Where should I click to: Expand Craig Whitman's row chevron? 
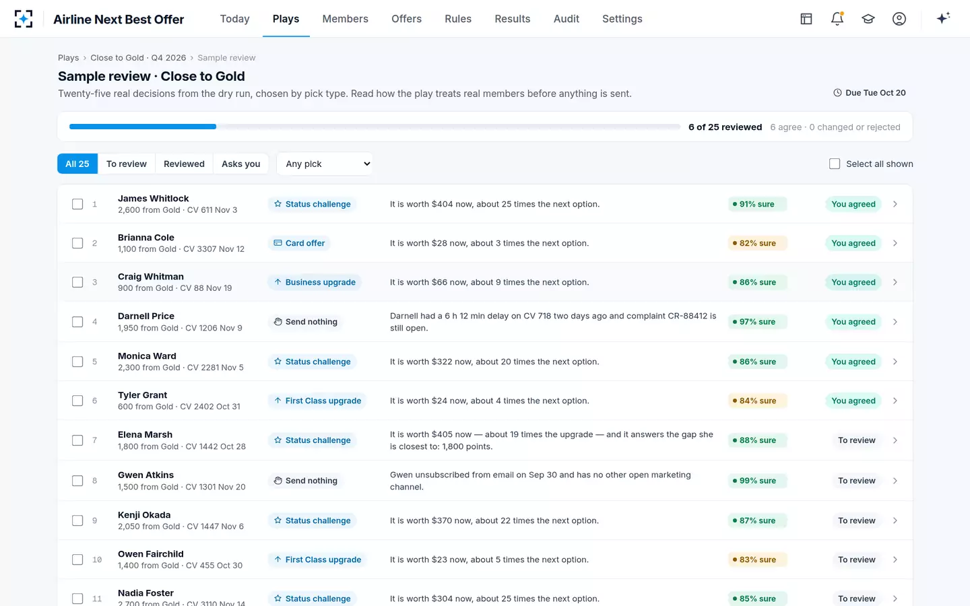[895, 282]
